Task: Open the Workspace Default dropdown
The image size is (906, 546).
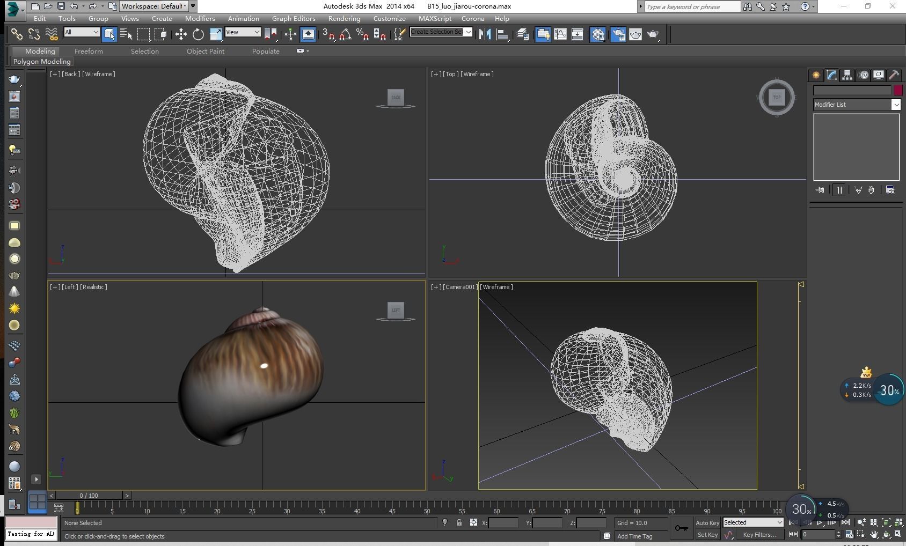Action: click(x=154, y=6)
